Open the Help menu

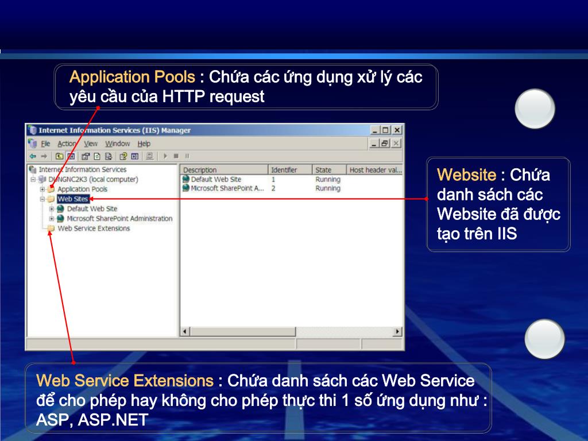coord(144,144)
